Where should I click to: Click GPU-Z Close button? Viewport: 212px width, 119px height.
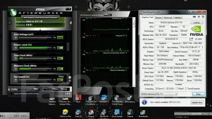198,94
